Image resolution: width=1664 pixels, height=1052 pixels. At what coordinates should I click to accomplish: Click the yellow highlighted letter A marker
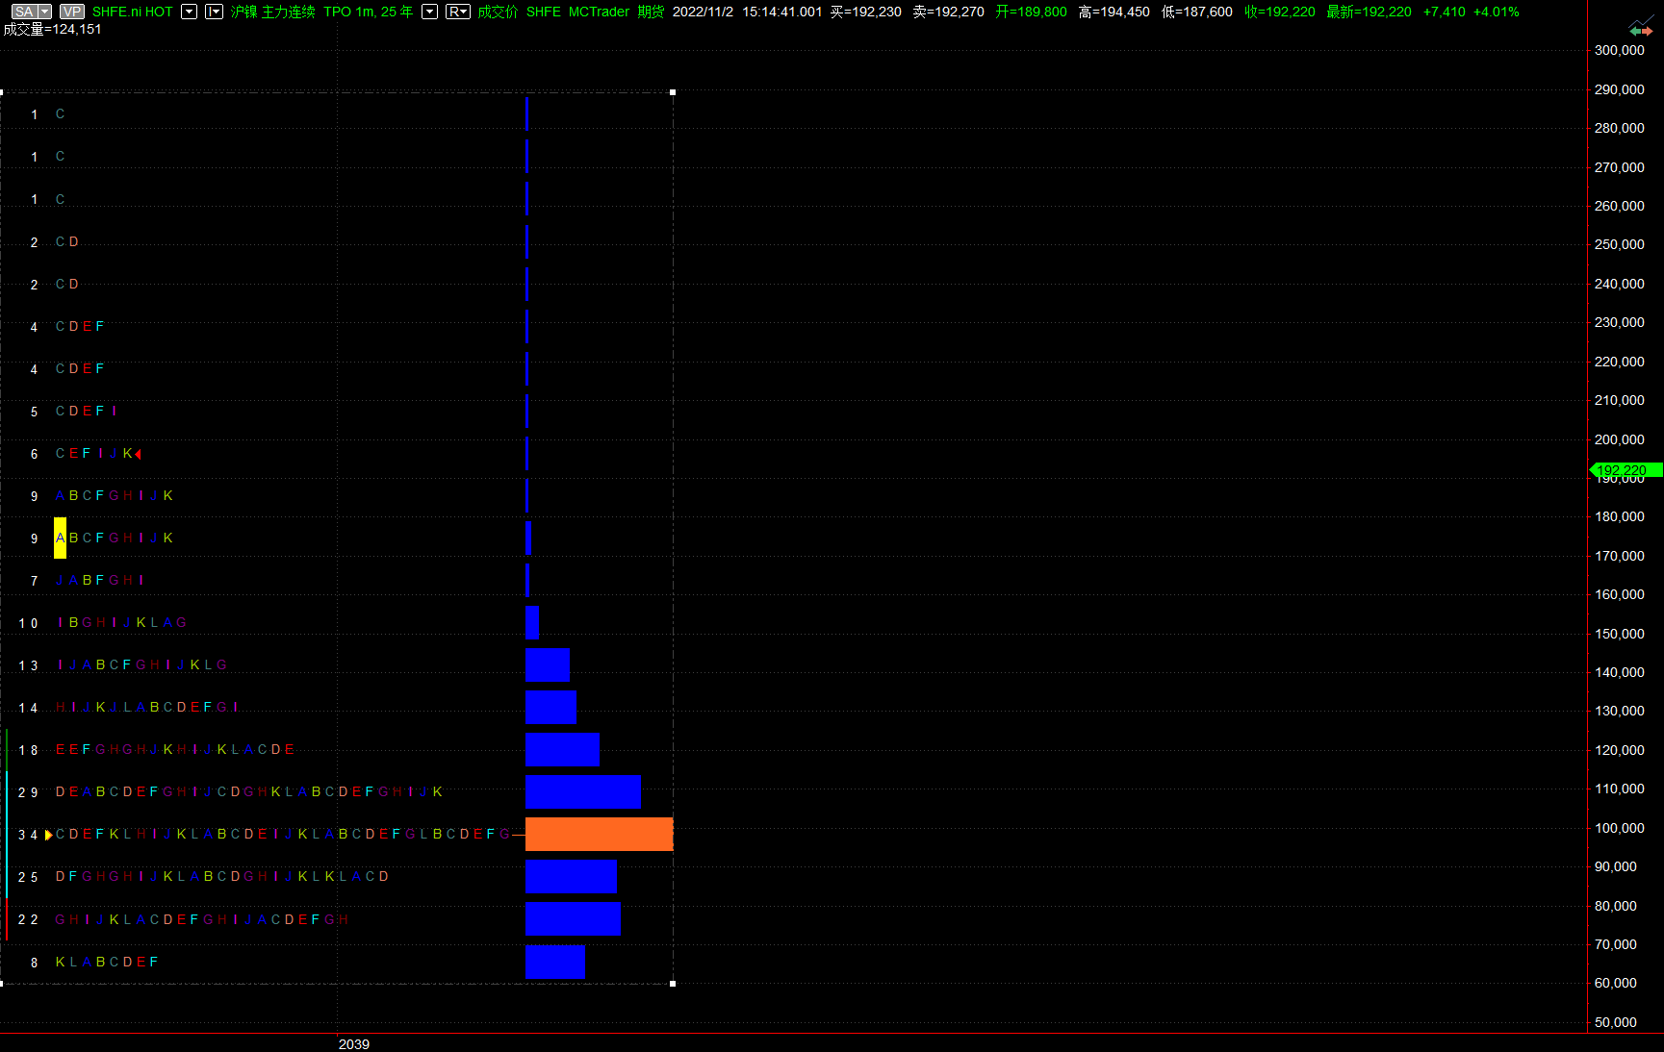[x=60, y=538]
